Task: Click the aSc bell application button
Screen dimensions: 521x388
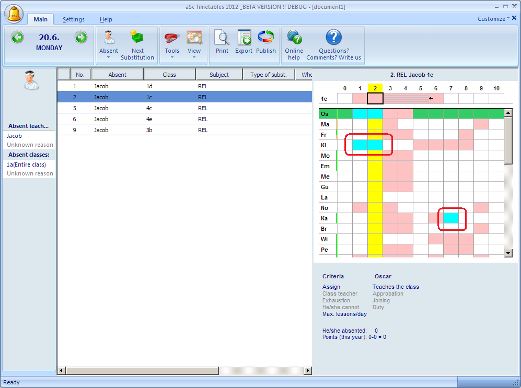Action: 15,14
